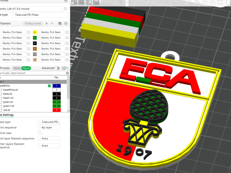Edit preset icon right of filament 10 dropdown
The height and width of the screenshot is (173, 231).
pos(67,54)
